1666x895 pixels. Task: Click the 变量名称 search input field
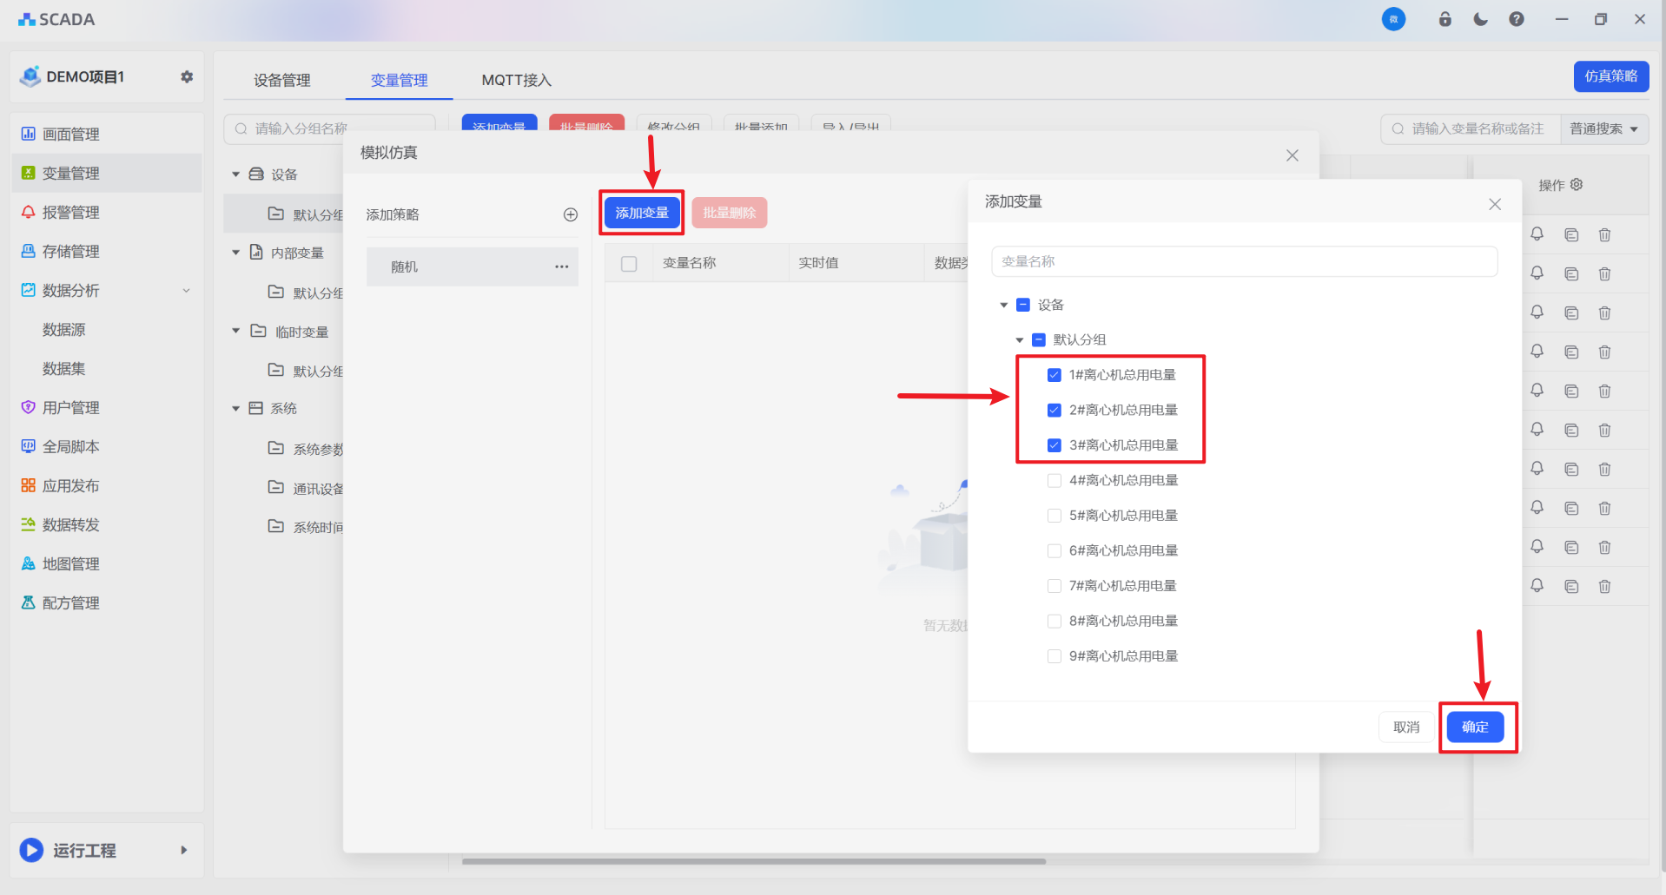1244,261
